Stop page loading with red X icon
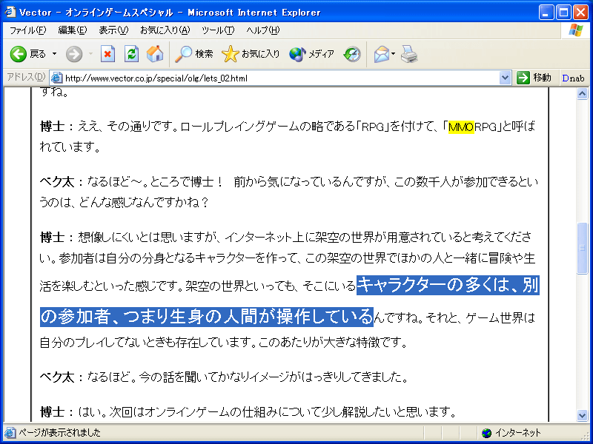 (x=107, y=54)
